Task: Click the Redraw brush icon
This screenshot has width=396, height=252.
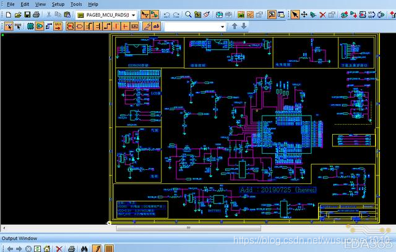Action: coord(207,15)
